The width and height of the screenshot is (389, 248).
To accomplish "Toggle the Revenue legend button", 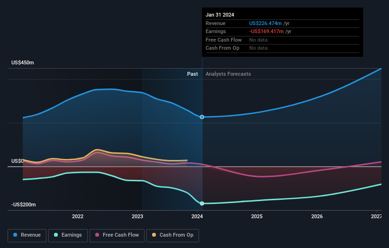I will pyautogui.click(x=27, y=235).
